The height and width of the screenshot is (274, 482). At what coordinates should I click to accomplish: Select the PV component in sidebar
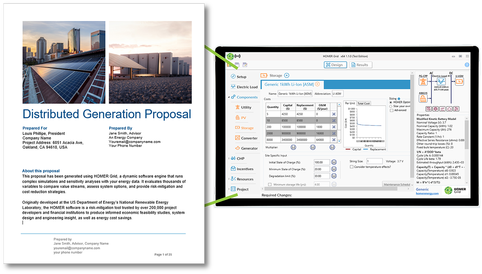[238, 118]
